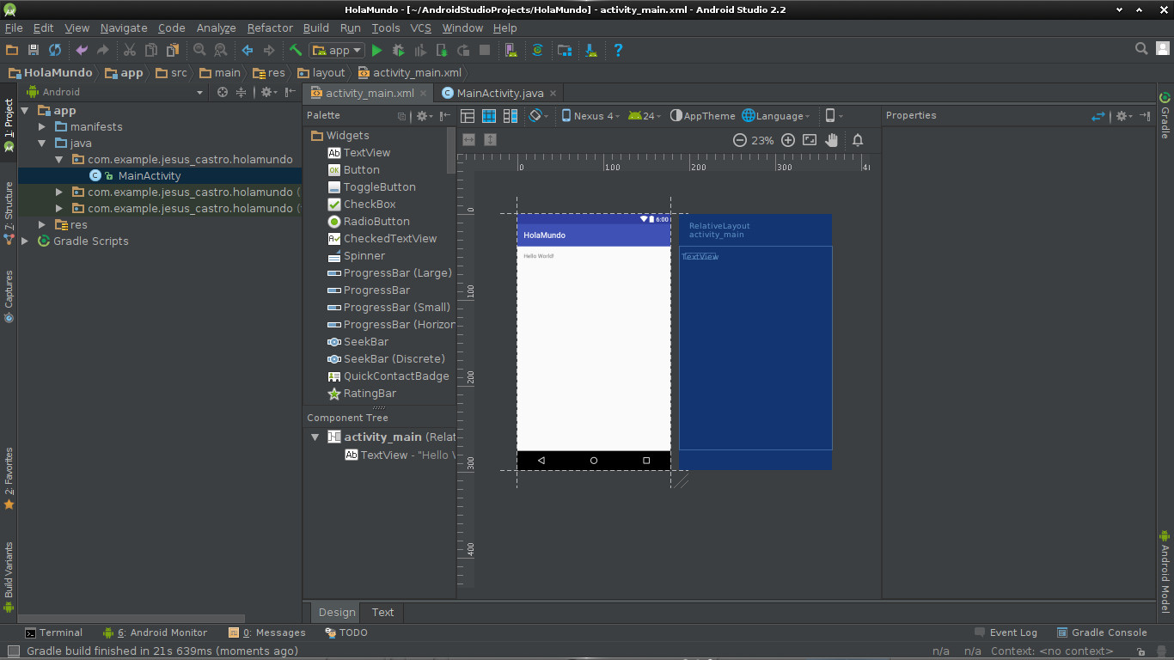The height and width of the screenshot is (660, 1174).
Task: Switch to the Text editor tab
Action: tap(382, 612)
